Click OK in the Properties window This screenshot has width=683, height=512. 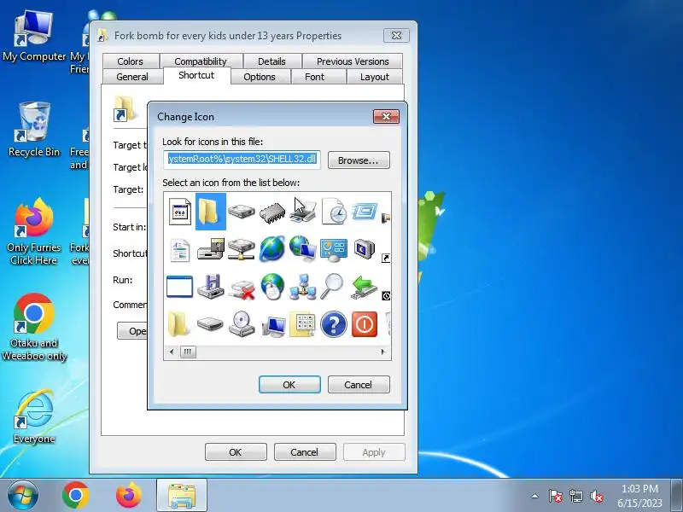coord(236,452)
